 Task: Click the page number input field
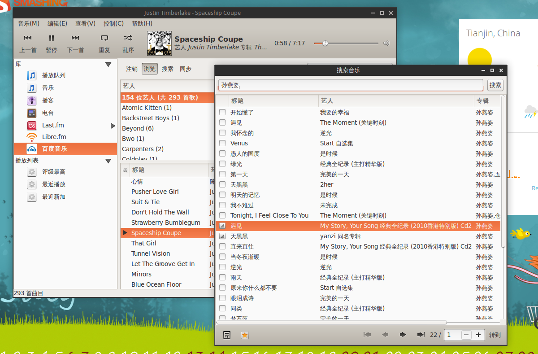pos(452,335)
